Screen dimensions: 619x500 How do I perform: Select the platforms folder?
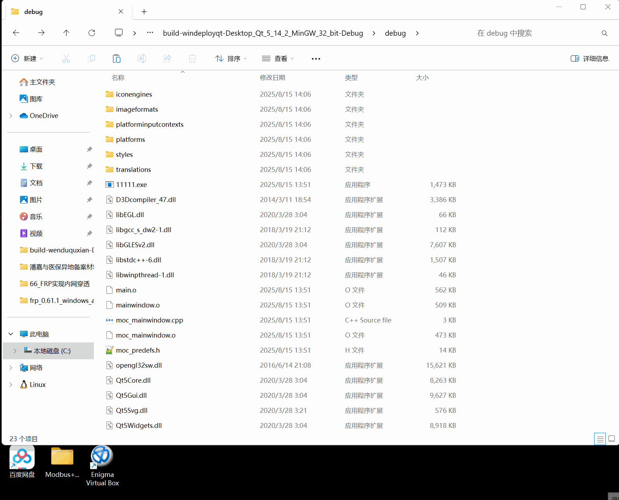[x=130, y=139]
